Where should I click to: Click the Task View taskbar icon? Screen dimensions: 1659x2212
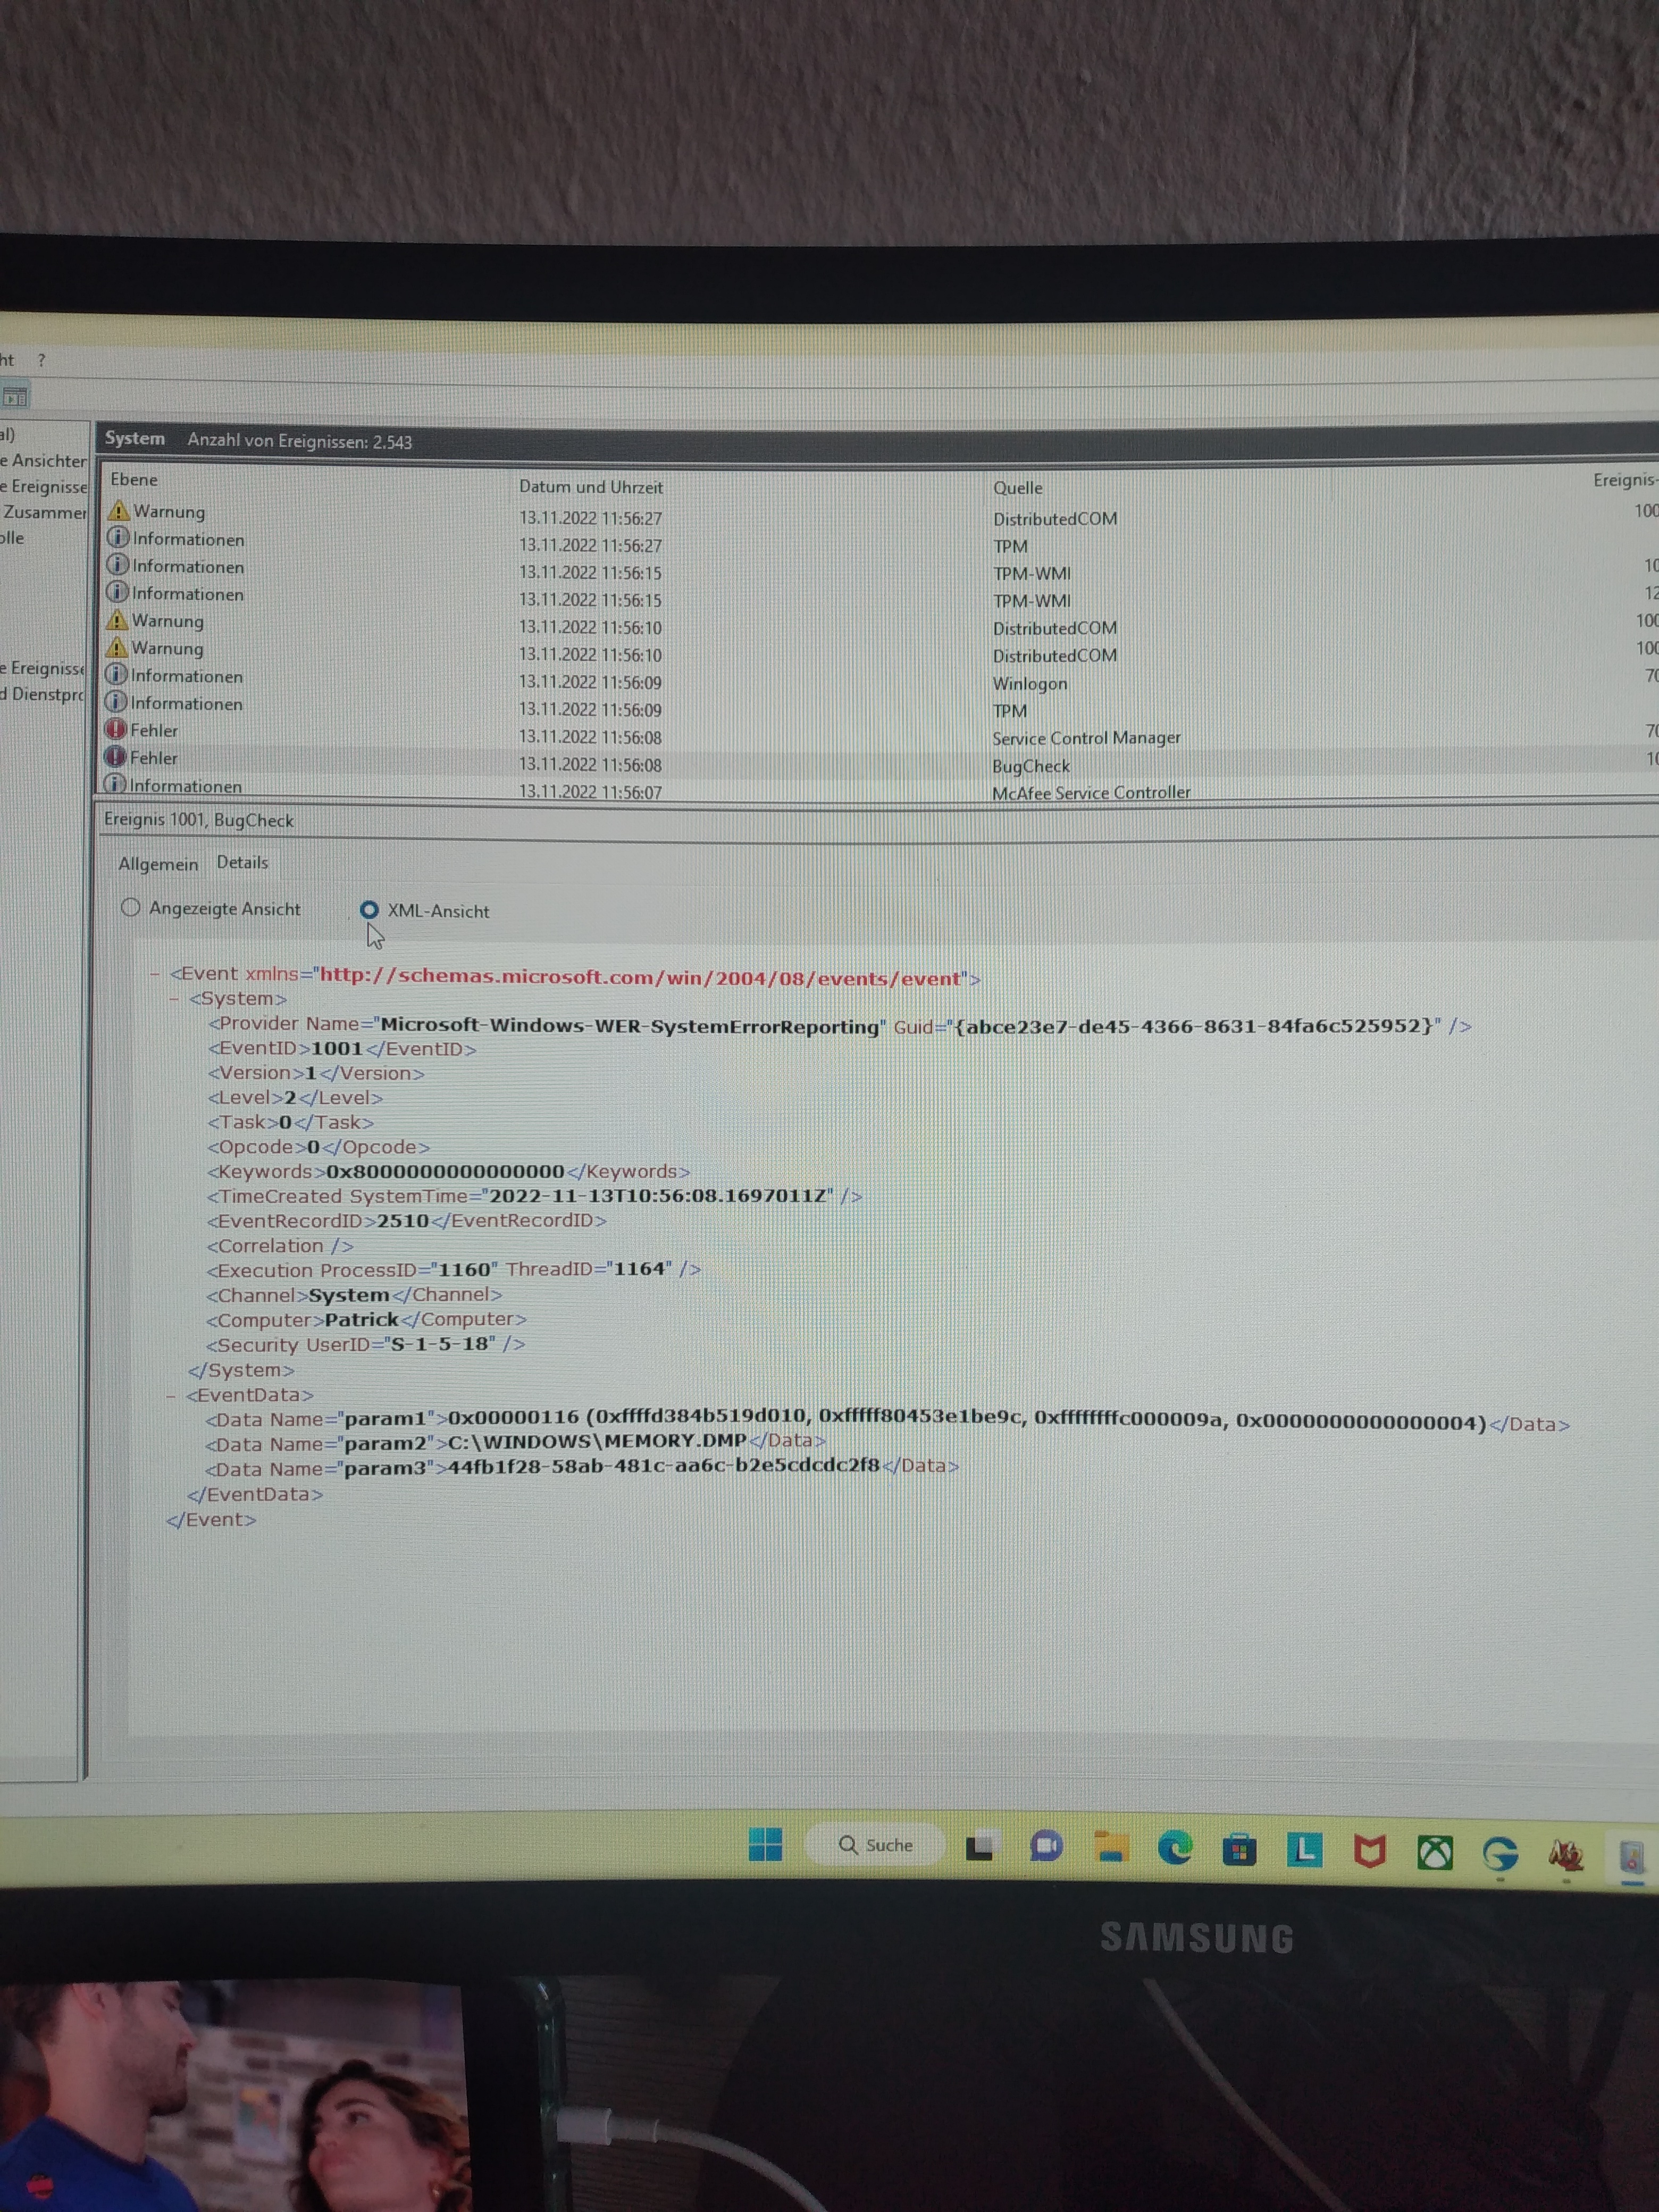coord(980,1846)
